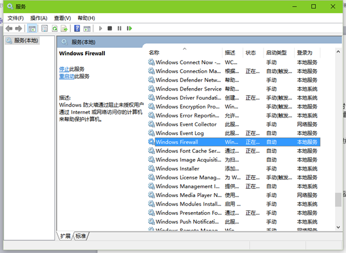
Task: Click the Export List toolbar icon
Action: (64, 28)
